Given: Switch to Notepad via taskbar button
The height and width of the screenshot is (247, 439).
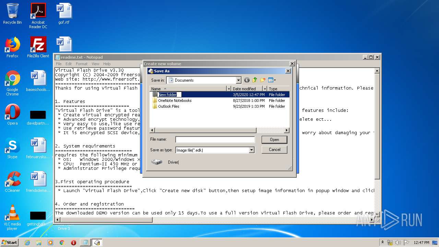Looking at the screenshot, I should pos(85,242).
